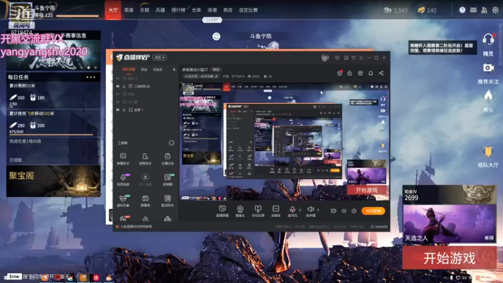503x283 pixels.
Task: Click the gift box icon with the red badge
Action: 340,73
